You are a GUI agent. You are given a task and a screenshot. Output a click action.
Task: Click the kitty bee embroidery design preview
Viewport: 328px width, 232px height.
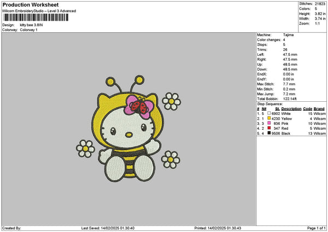click(128, 129)
